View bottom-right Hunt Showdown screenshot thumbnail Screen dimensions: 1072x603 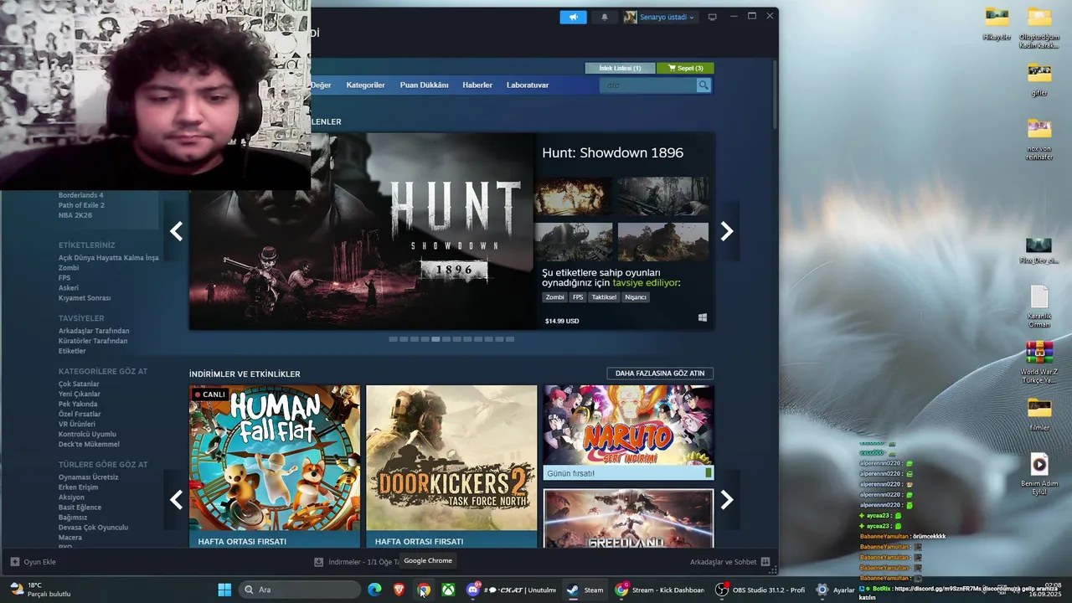tap(662, 241)
